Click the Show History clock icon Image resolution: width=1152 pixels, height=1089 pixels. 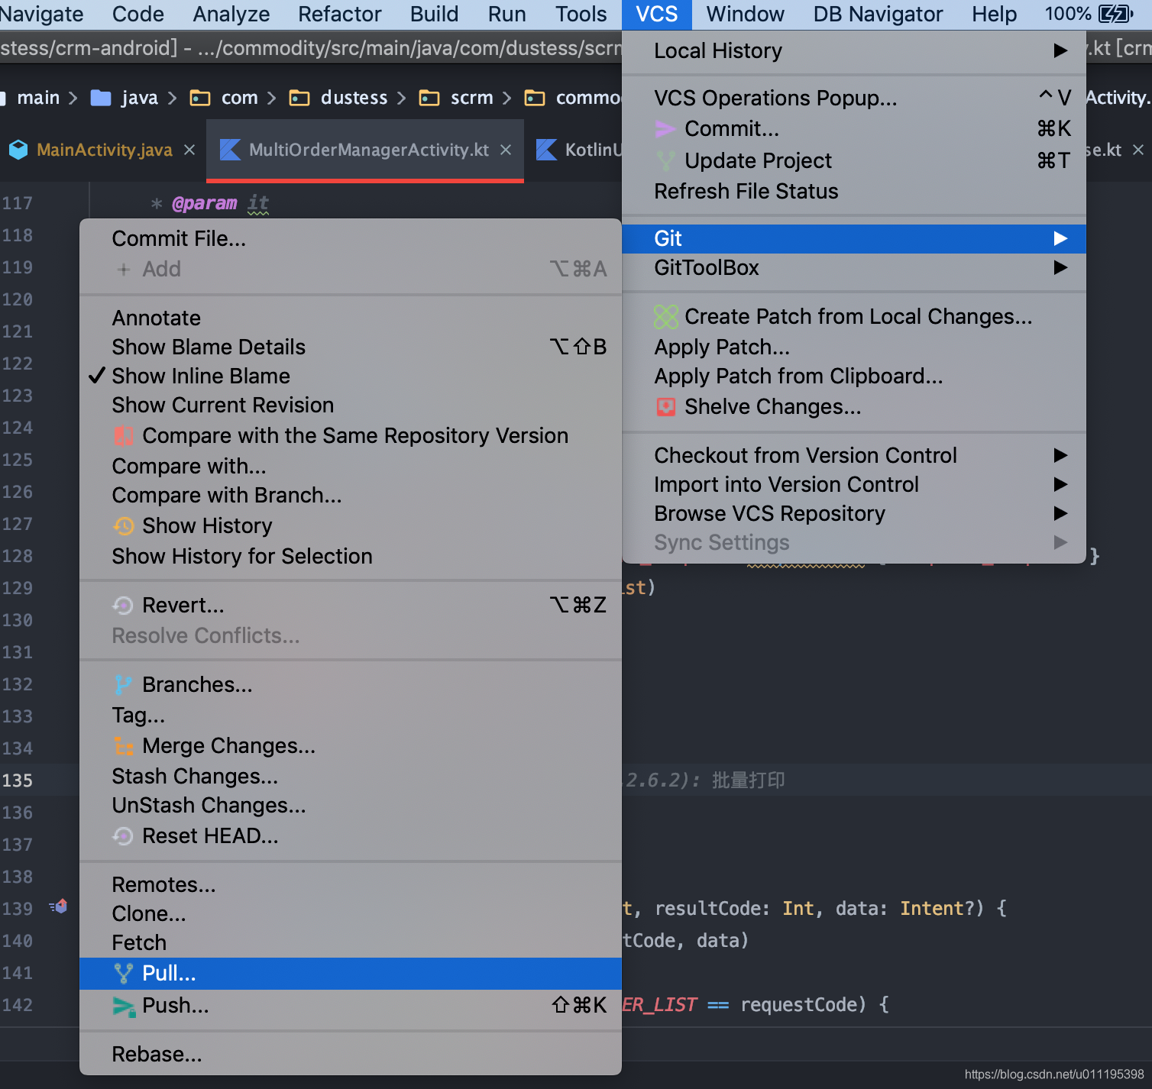tap(123, 525)
